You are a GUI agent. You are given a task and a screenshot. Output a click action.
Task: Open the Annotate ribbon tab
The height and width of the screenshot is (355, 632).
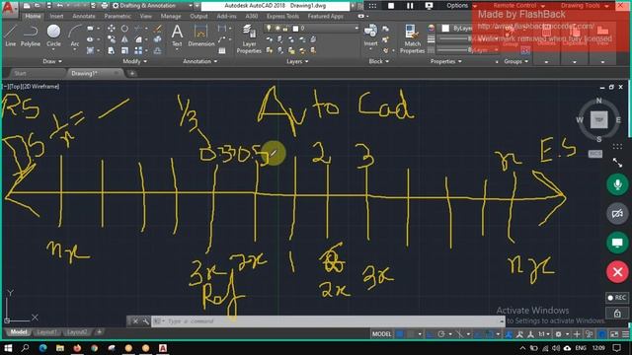(83, 16)
